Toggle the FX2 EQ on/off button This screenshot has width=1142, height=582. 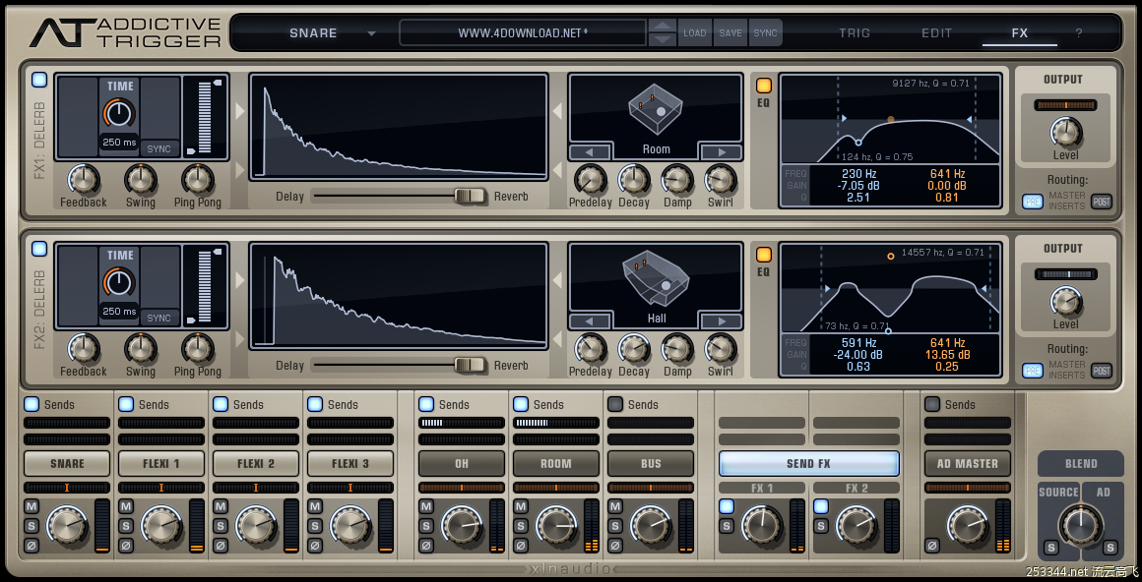click(763, 255)
